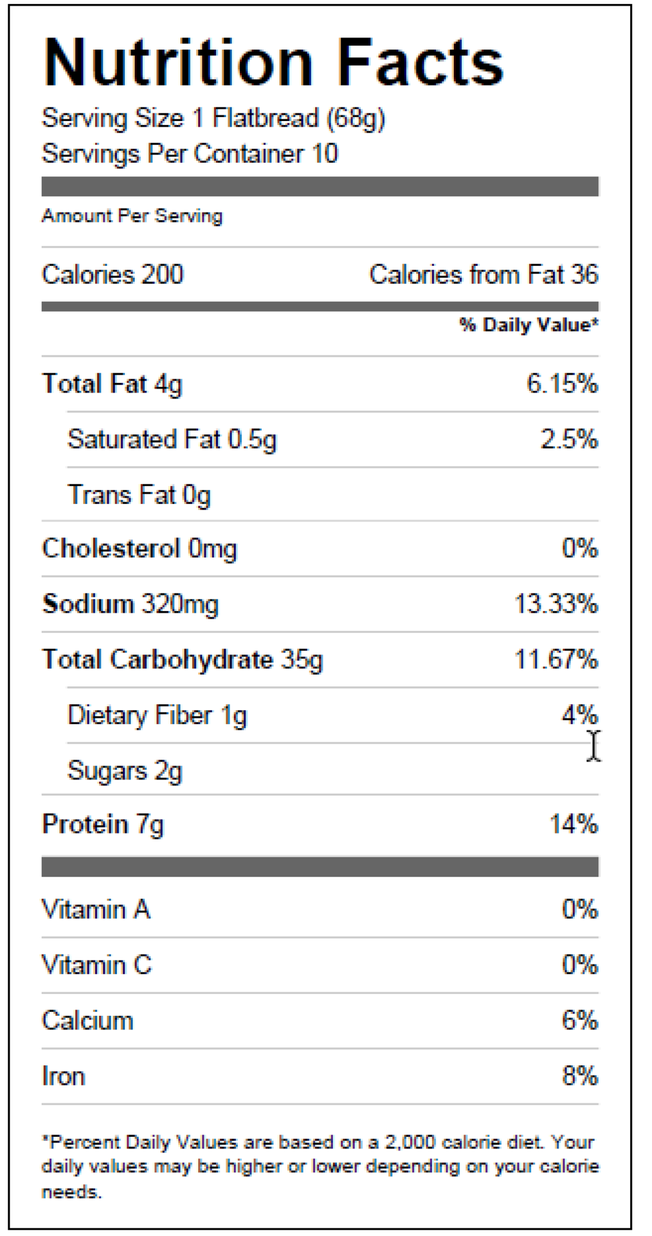Click the Saturated Fat 0.5g row
Image resolution: width=652 pixels, height=1236 pixels.
[x=172, y=440]
